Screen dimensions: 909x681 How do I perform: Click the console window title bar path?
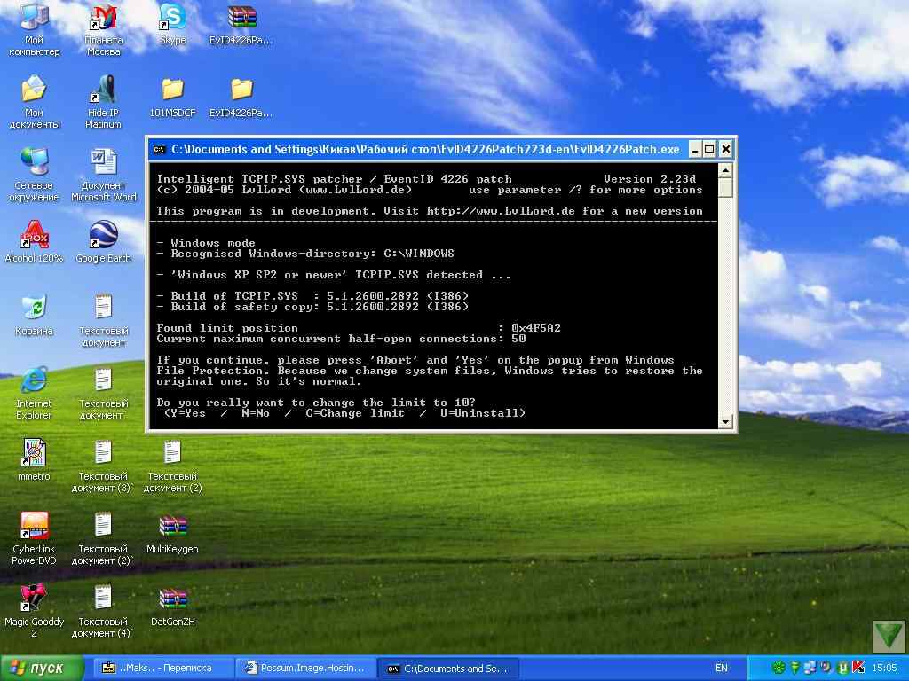[425, 149]
